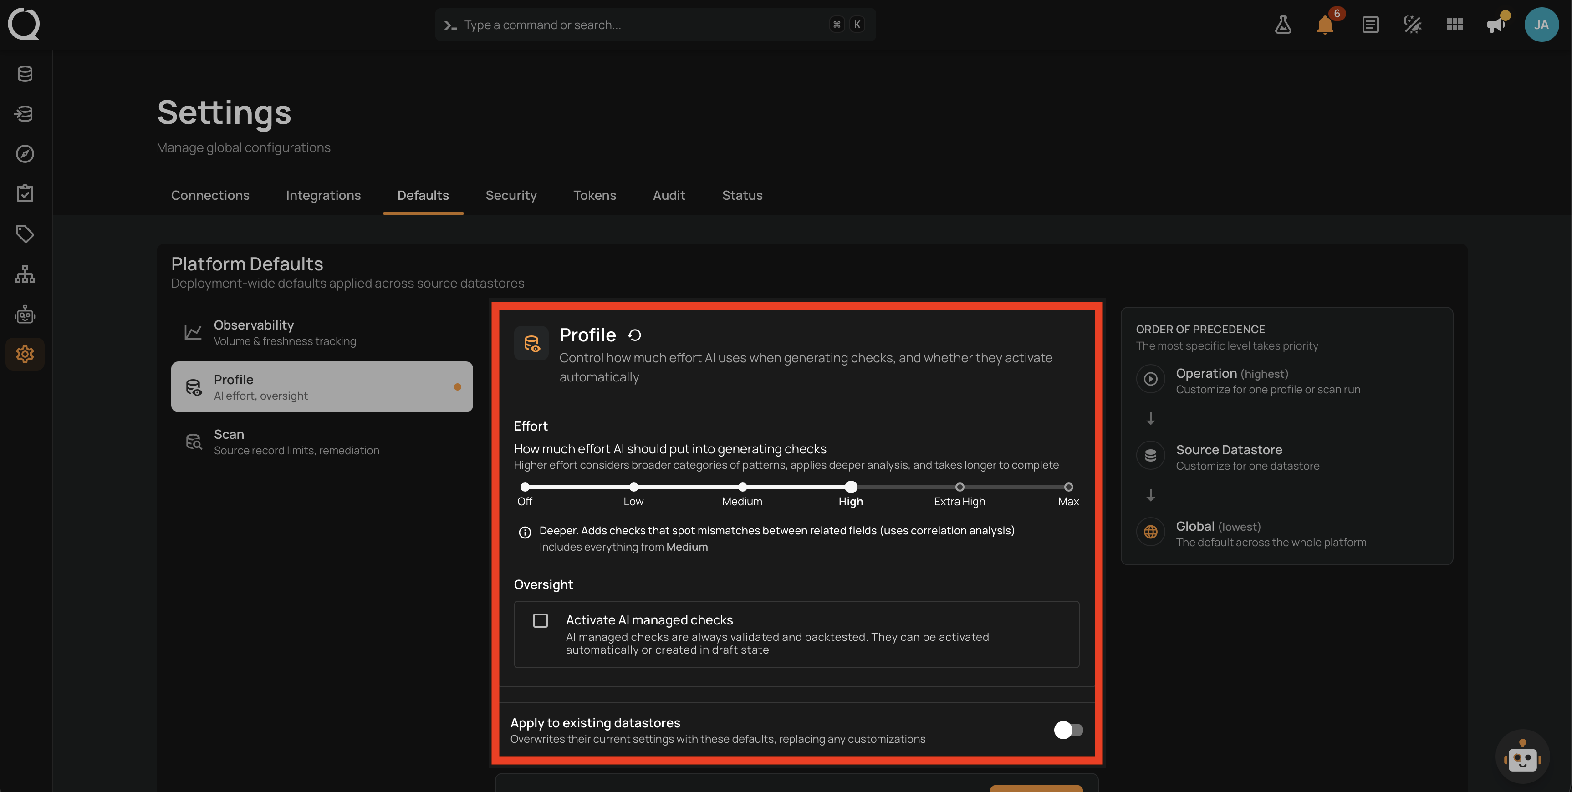Click the 'Activate AI managed checks' label
Image resolution: width=1572 pixels, height=792 pixels.
click(649, 620)
